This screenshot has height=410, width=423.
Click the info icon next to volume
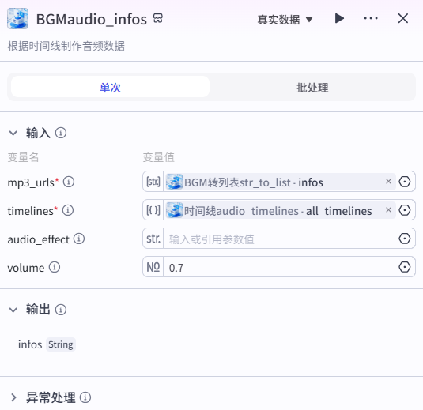(55, 267)
